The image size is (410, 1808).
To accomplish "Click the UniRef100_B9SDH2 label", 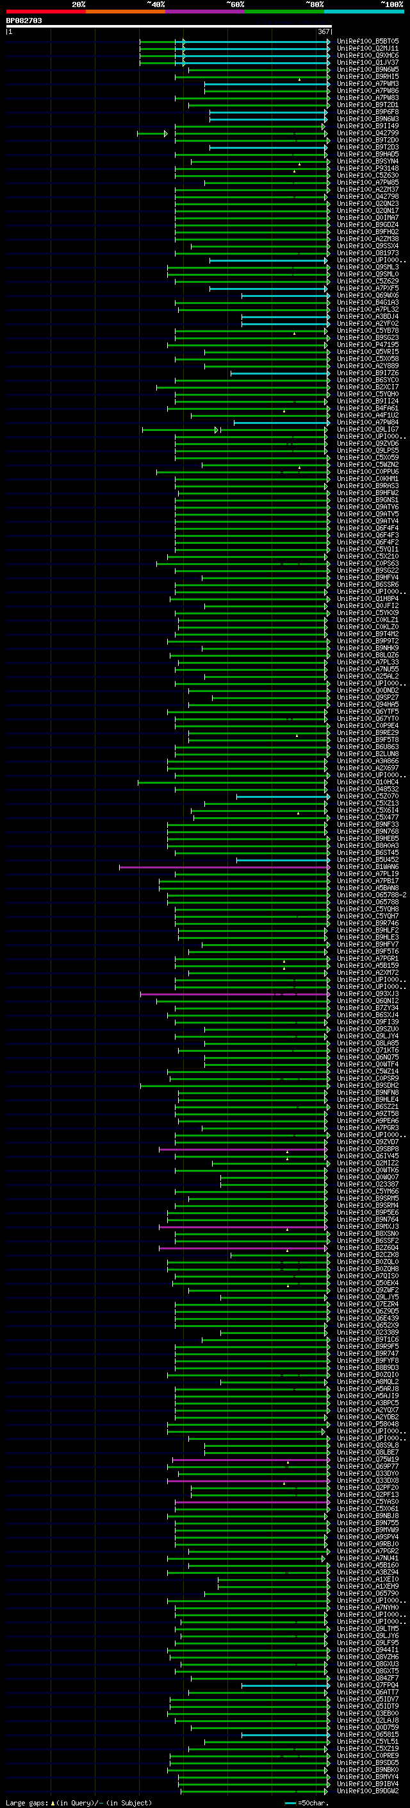I will 368,1085.
